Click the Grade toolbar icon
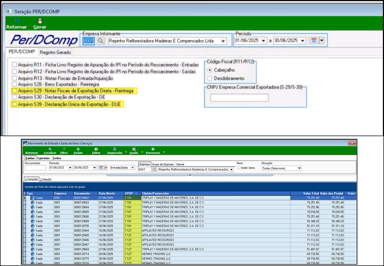 (x=134, y=149)
